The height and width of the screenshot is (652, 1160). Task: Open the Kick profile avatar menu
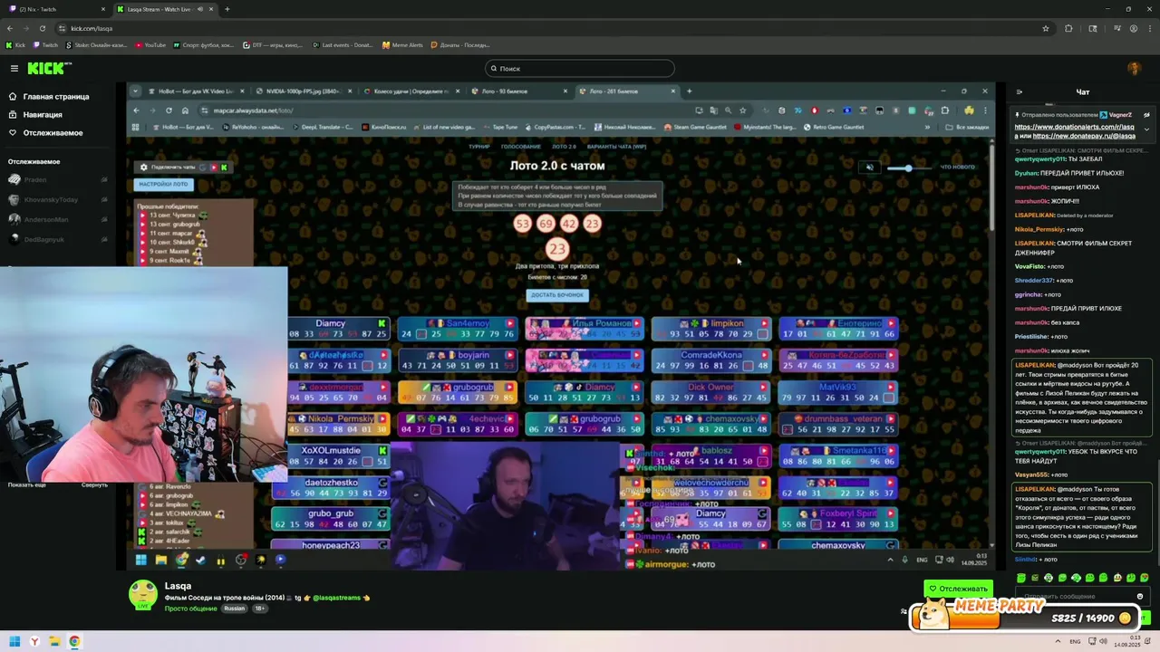click(1134, 68)
